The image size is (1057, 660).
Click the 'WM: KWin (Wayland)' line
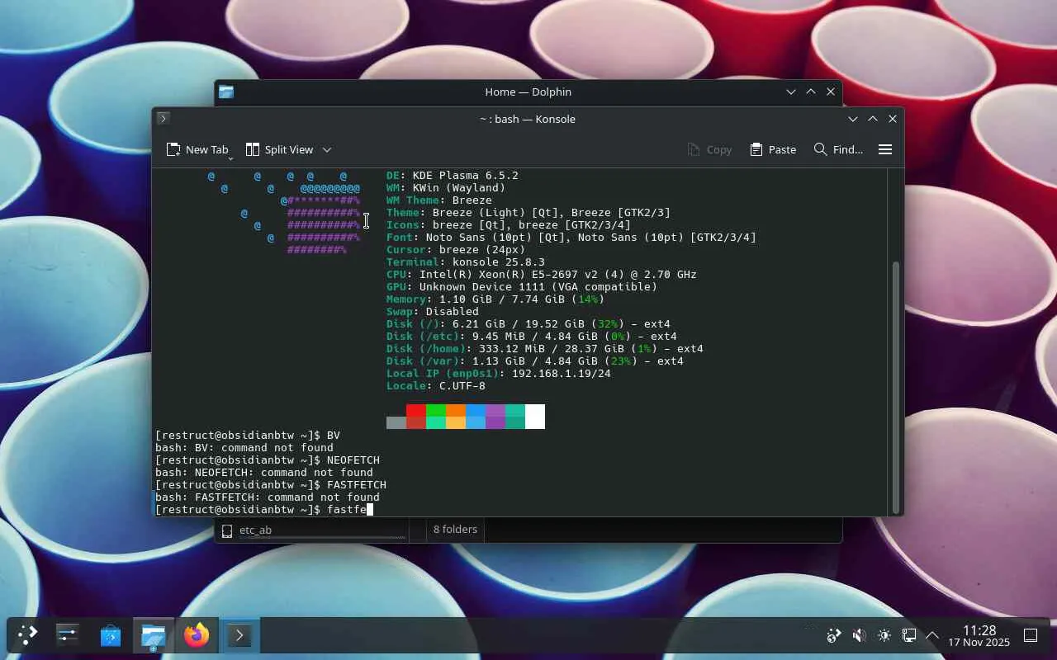pos(446,188)
